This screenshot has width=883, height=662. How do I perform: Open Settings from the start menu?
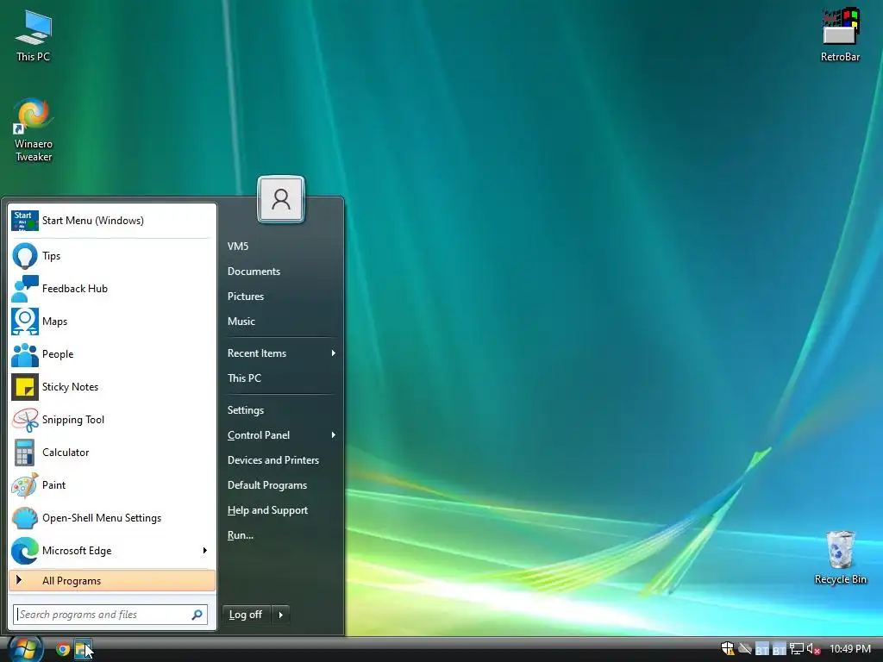pos(280,409)
